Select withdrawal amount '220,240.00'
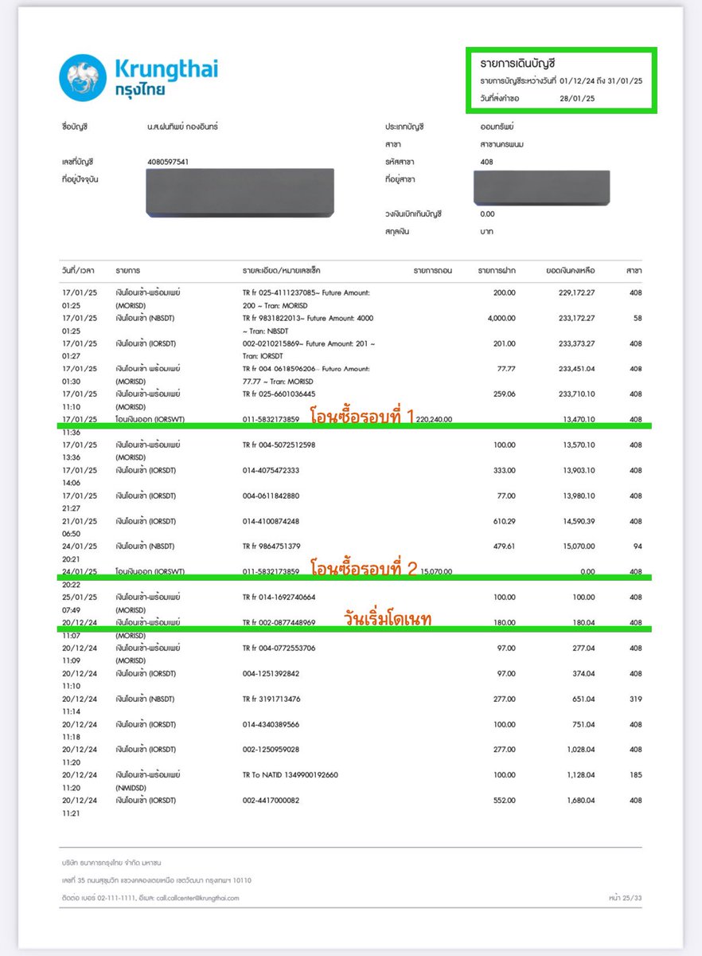The height and width of the screenshot is (956, 702). (x=434, y=419)
